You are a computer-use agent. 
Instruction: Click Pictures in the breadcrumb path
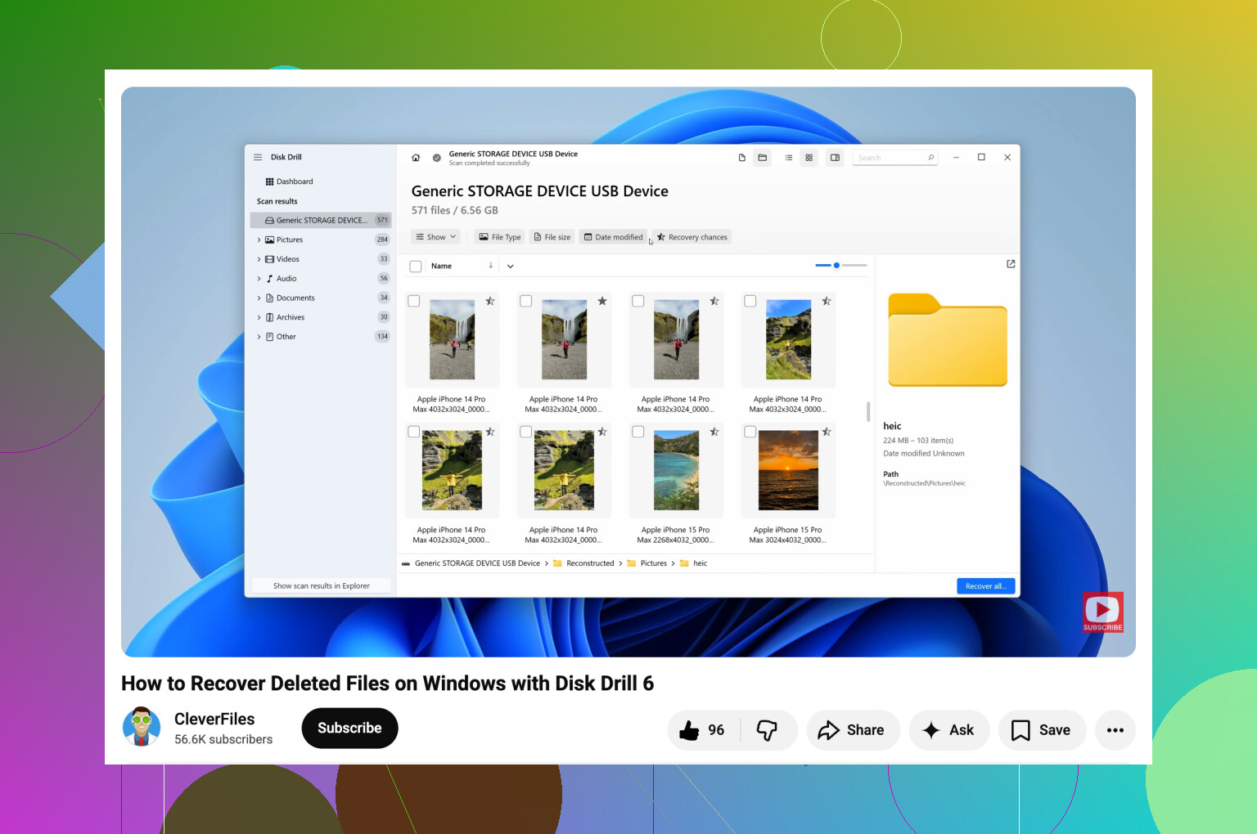point(654,563)
